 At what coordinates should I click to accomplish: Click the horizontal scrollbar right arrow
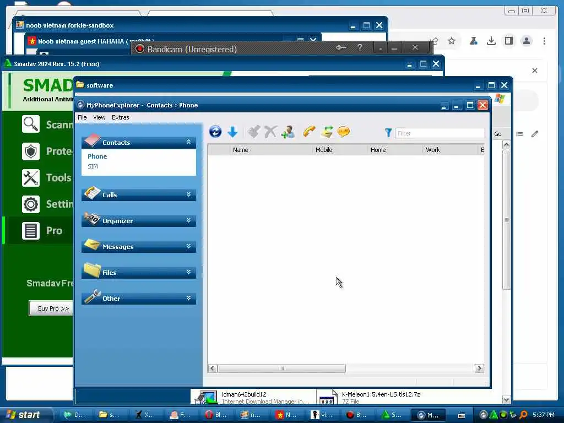[479, 368]
